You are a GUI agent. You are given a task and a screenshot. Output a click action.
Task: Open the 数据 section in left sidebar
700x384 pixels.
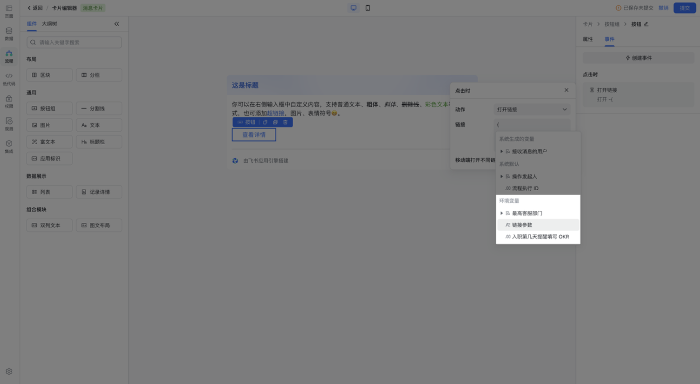pos(9,34)
